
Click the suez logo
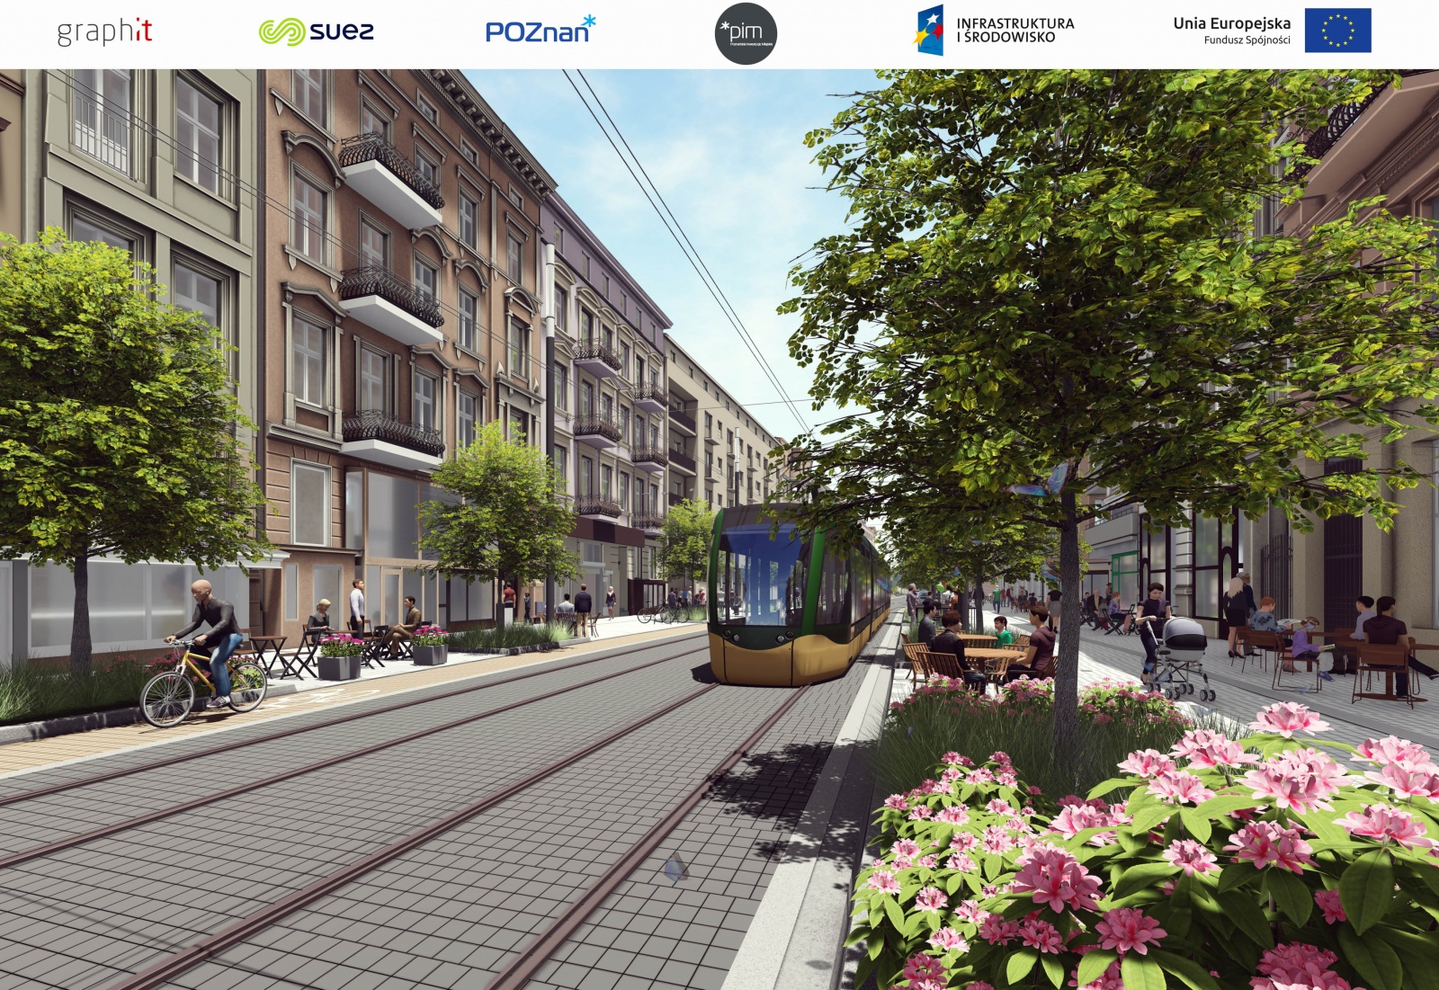(x=317, y=31)
